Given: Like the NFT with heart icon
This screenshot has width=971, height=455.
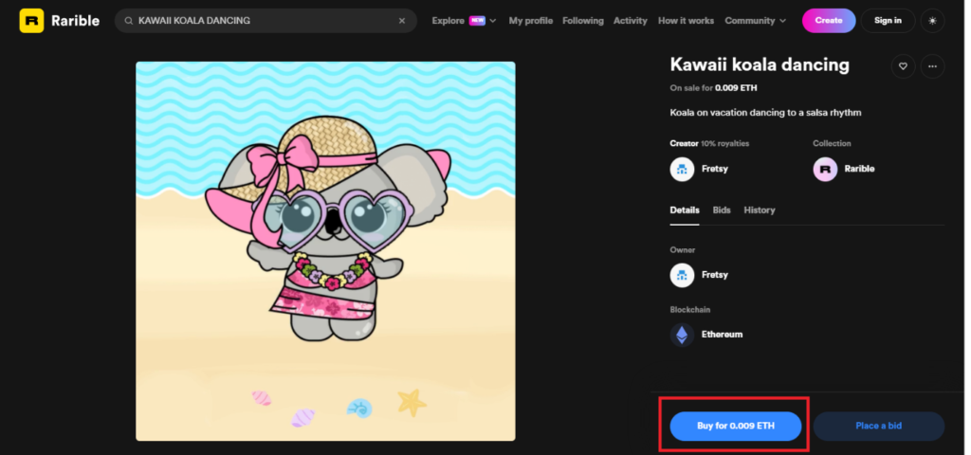Looking at the screenshot, I should click(903, 66).
